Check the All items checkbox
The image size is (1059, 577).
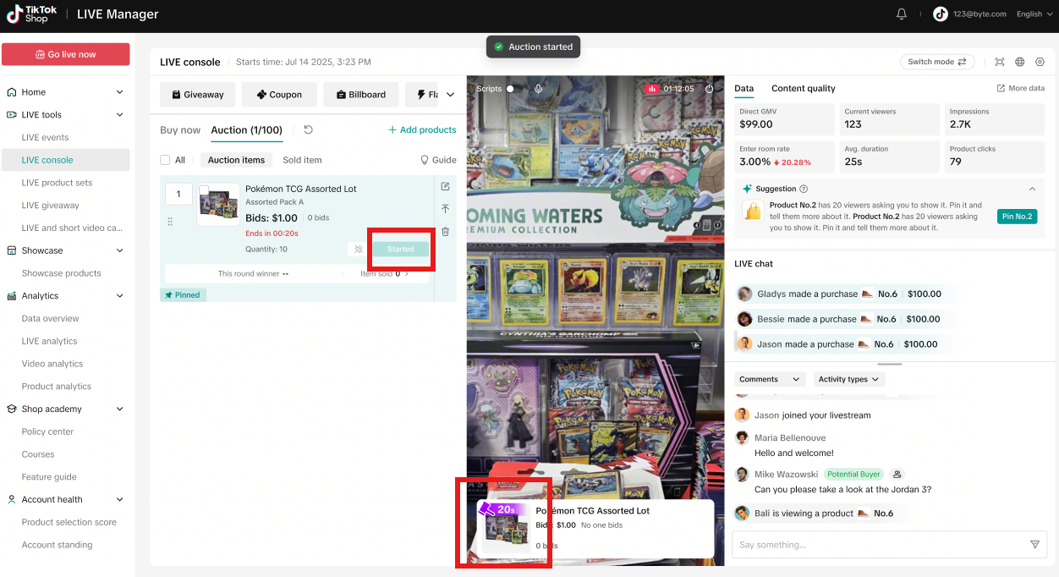165,160
